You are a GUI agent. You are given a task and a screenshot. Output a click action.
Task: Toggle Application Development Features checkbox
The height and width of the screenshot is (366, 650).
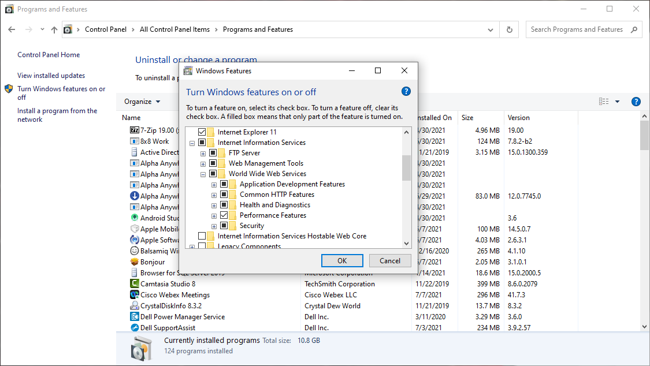(224, 184)
